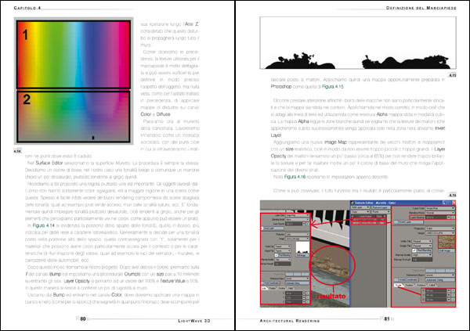Click page number 81 in the footer
The image size is (470, 331).
click(387, 319)
